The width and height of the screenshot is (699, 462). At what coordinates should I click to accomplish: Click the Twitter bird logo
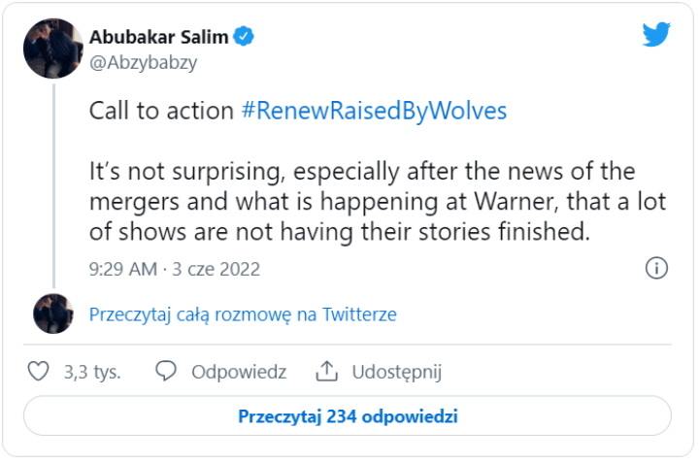[656, 34]
